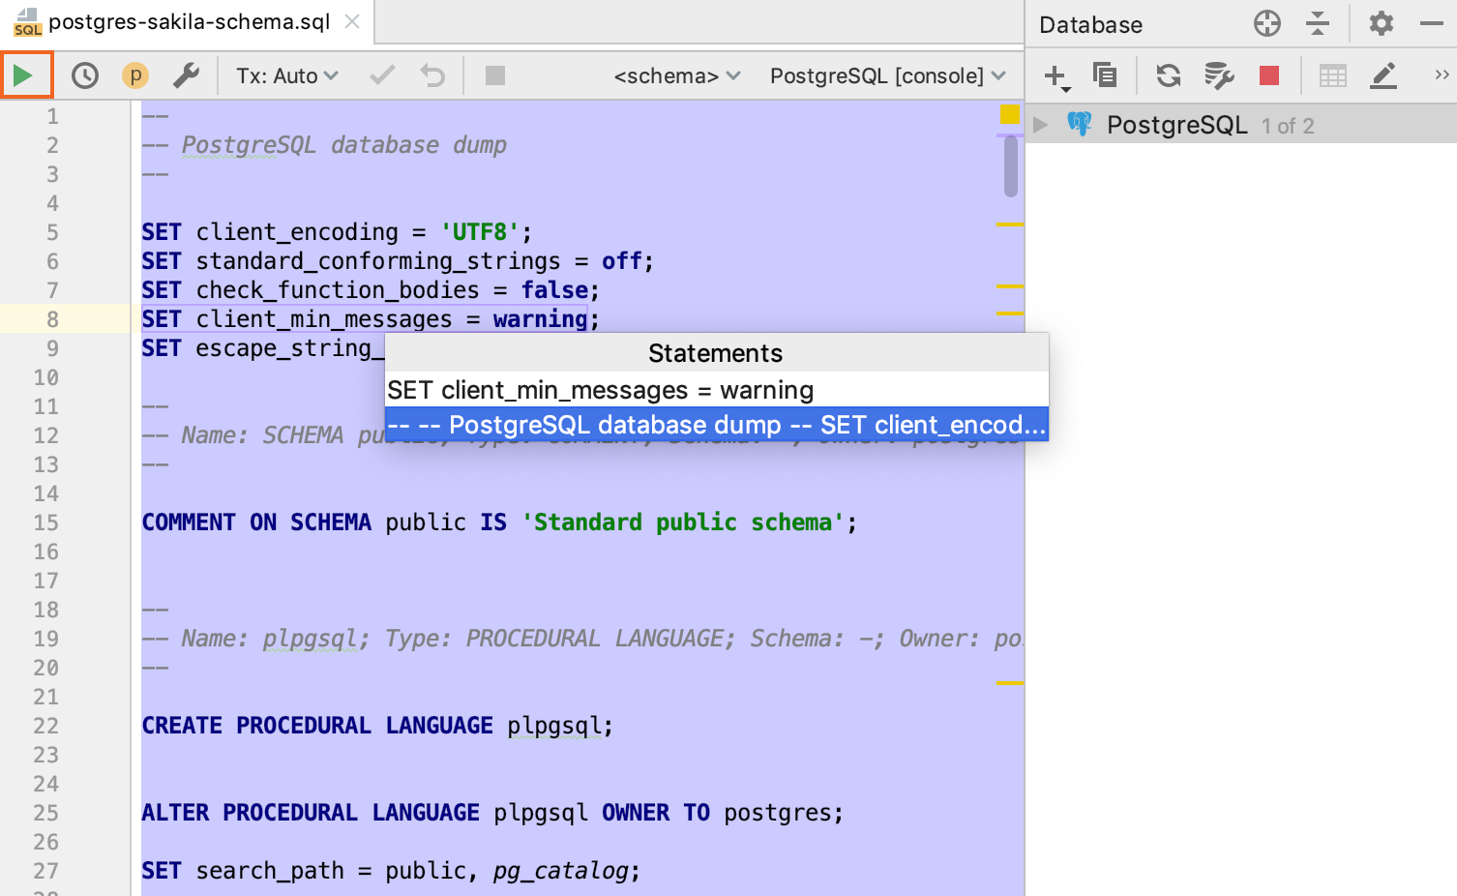Open console settings wrench icon
The height and width of the screenshot is (896, 1457).
186,75
